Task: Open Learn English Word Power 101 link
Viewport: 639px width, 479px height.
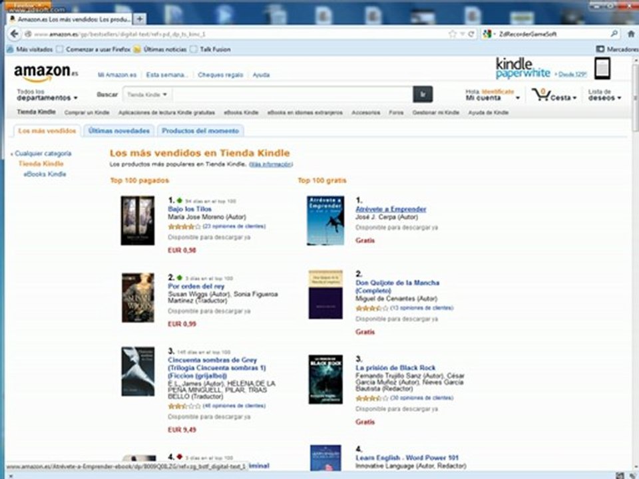Action: point(407,458)
